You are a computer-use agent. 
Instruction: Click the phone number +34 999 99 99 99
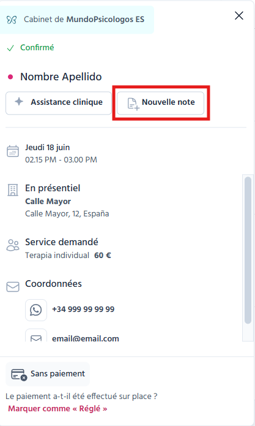(83, 309)
